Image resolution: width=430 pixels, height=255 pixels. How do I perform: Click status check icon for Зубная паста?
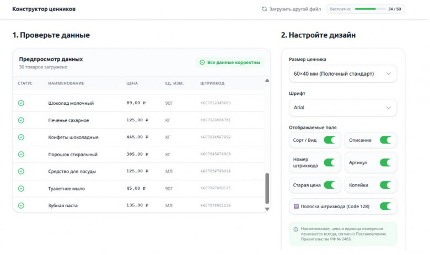click(x=21, y=205)
